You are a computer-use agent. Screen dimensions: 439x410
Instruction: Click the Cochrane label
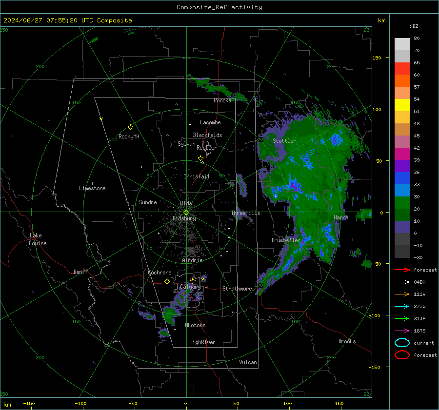coord(160,273)
